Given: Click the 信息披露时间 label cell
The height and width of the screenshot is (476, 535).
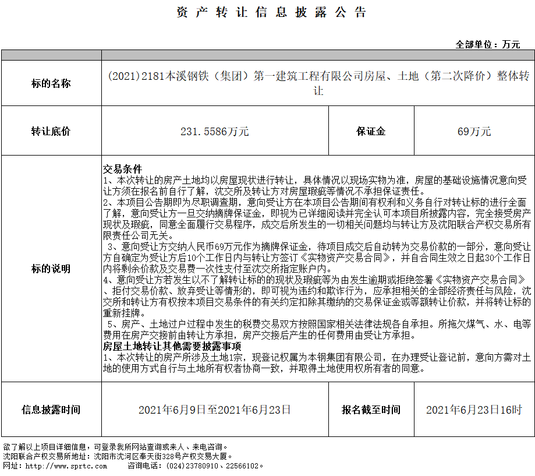Looking at the screenshot, I should tap(51, 410).
